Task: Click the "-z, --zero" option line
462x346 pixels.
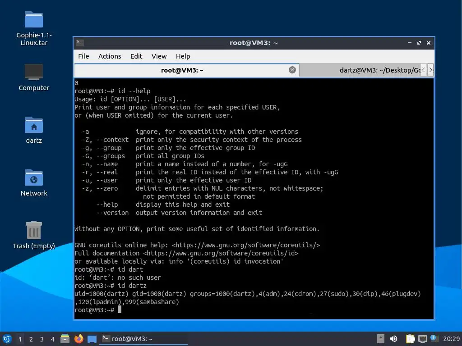Action: [203, 188]
